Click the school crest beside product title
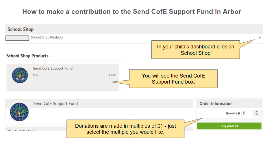The width and height of the screenshot is (265, 147). 20,112
